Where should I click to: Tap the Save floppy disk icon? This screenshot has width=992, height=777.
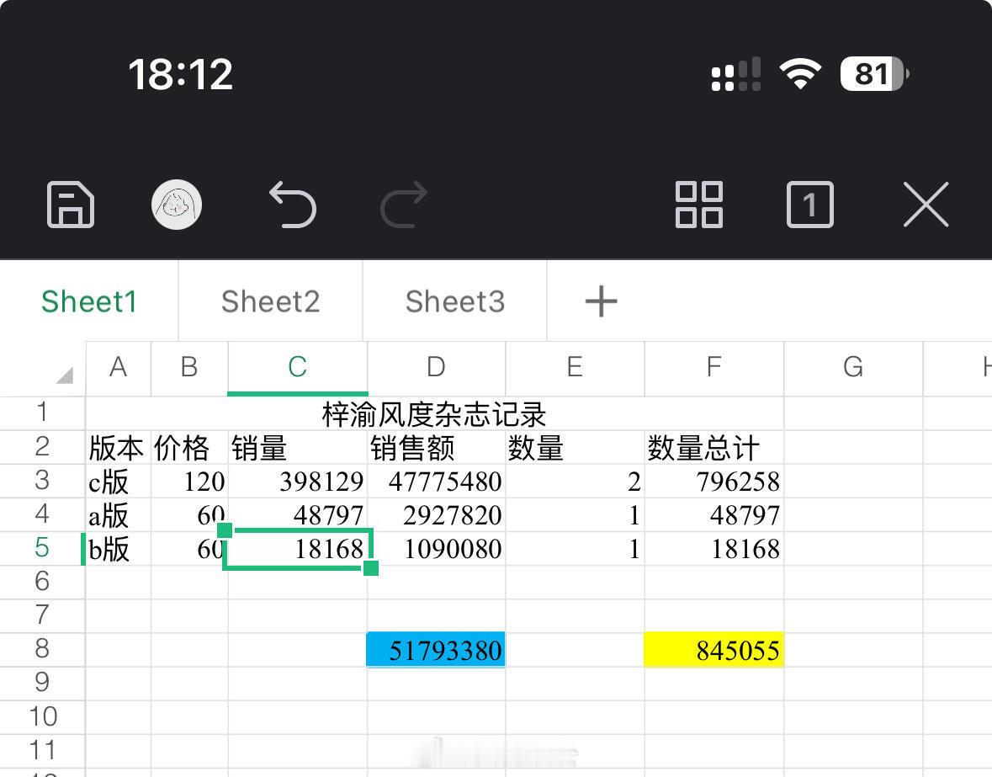click(71, 205)
